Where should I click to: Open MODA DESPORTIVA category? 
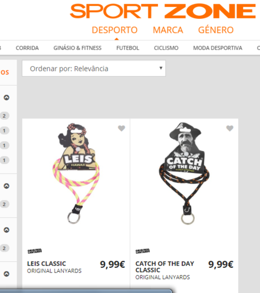(218, 48)
